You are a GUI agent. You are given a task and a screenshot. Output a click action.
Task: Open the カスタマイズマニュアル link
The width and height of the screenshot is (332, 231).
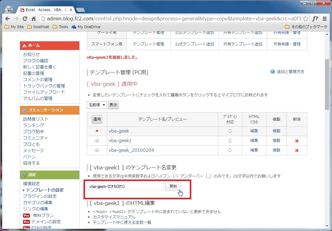[x=114, y=217]
